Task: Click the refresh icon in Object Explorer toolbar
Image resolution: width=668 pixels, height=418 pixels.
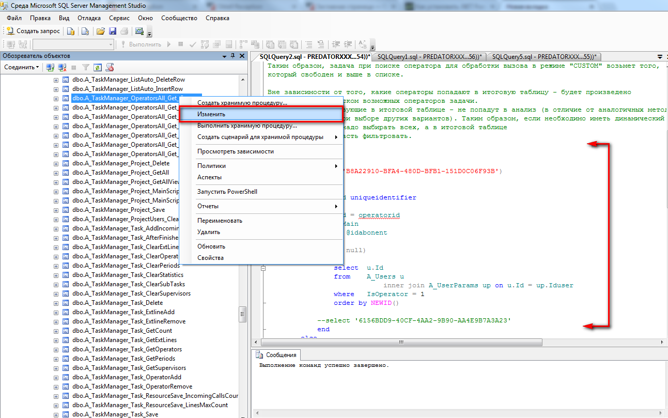Action: (98, 67)
